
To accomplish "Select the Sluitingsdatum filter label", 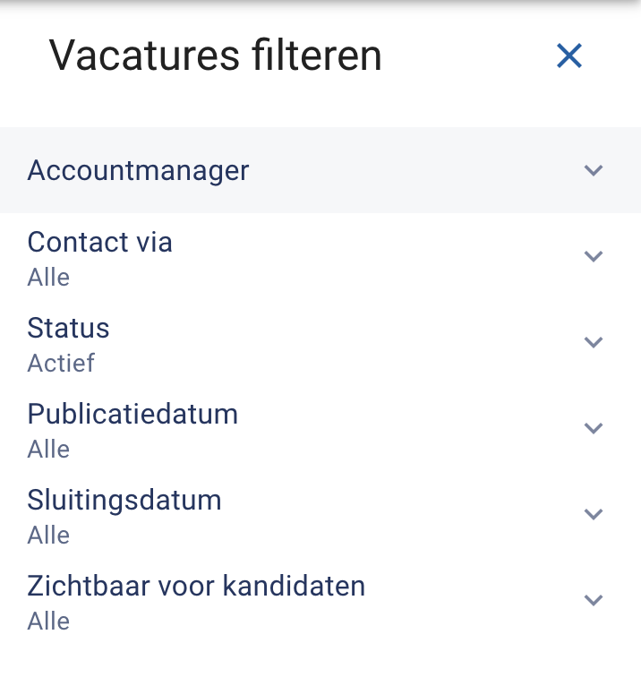I will point(124,500).
